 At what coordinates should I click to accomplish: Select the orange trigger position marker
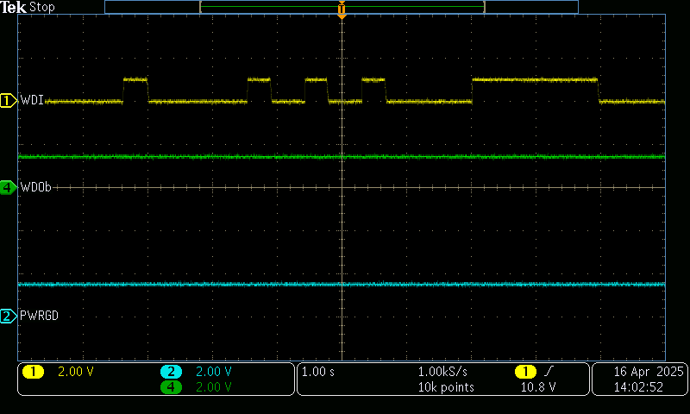coord(342,11)
